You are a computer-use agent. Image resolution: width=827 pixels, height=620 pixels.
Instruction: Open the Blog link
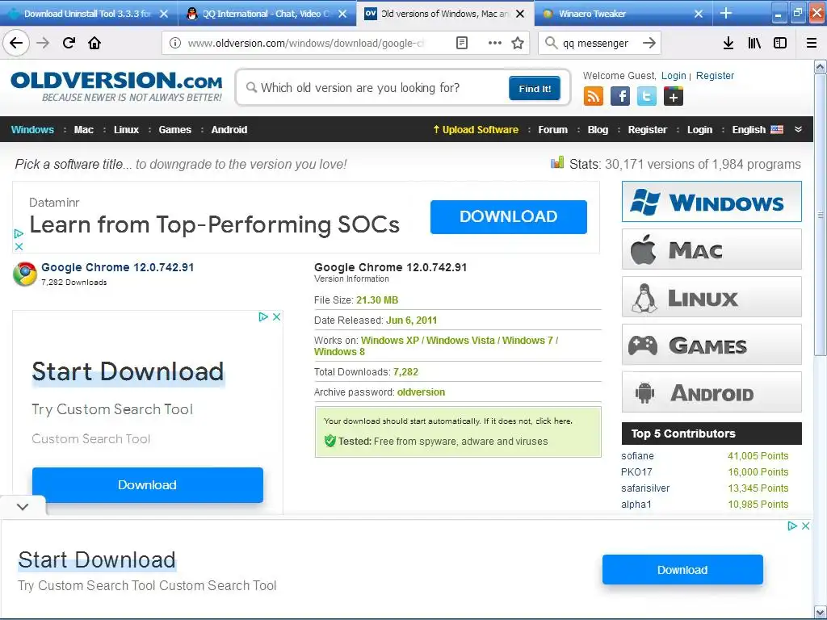pos(598,130)
